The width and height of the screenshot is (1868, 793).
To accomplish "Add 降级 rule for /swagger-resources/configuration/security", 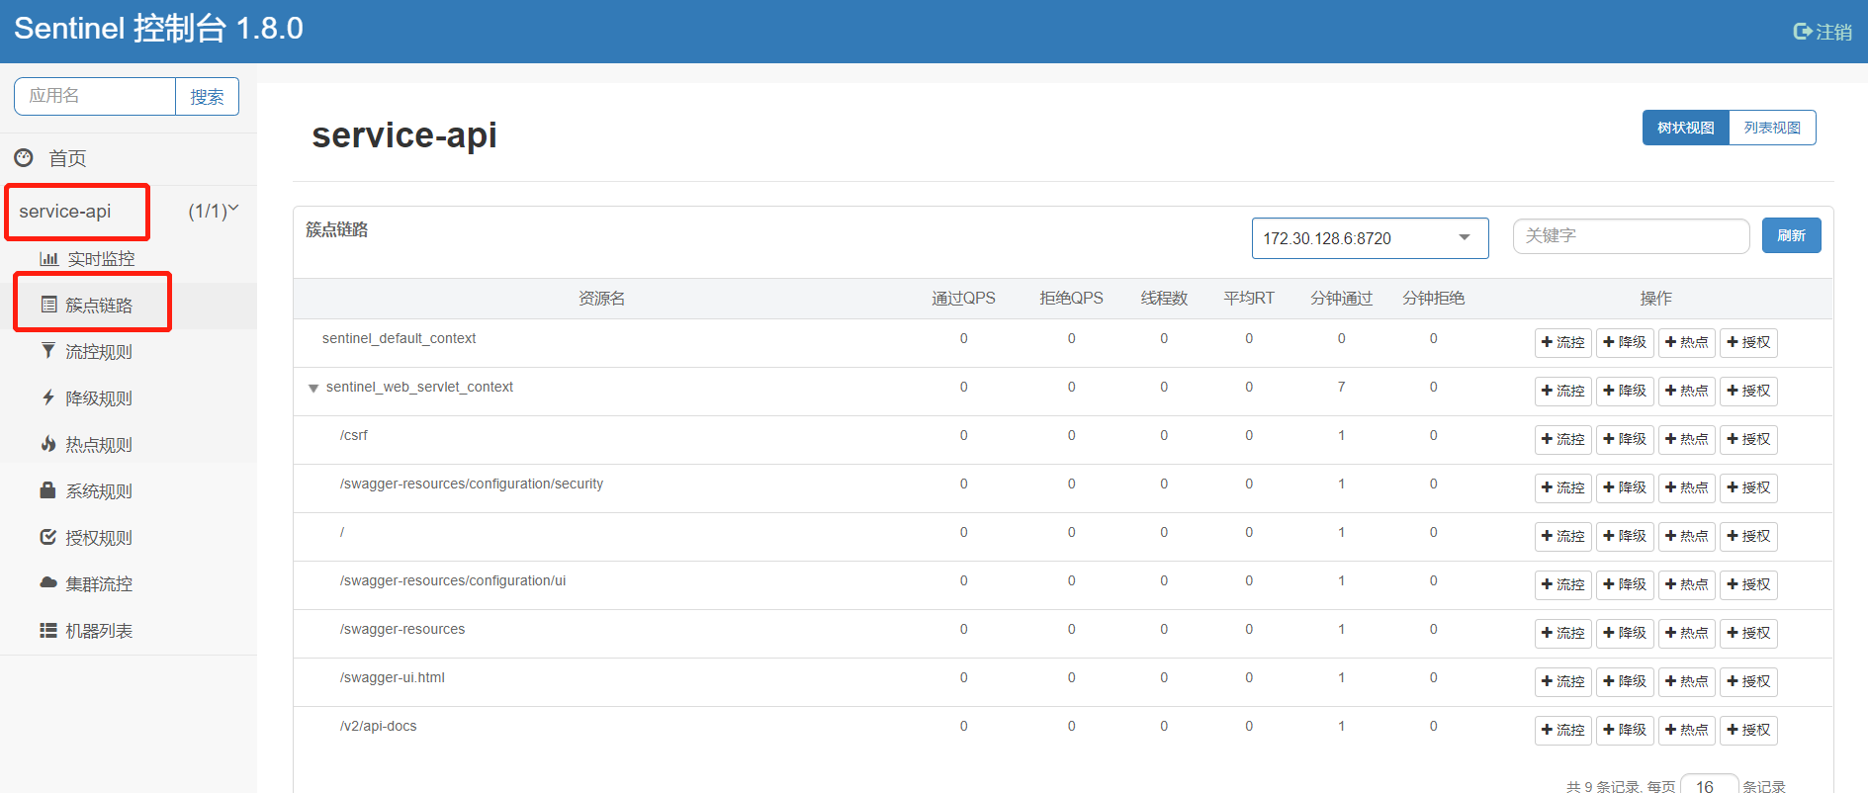I will pyautogui.click(x=1625, y=487).
